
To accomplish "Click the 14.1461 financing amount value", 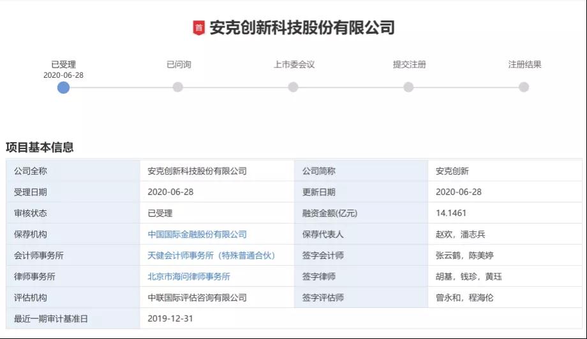I will [x=451, y=213].
